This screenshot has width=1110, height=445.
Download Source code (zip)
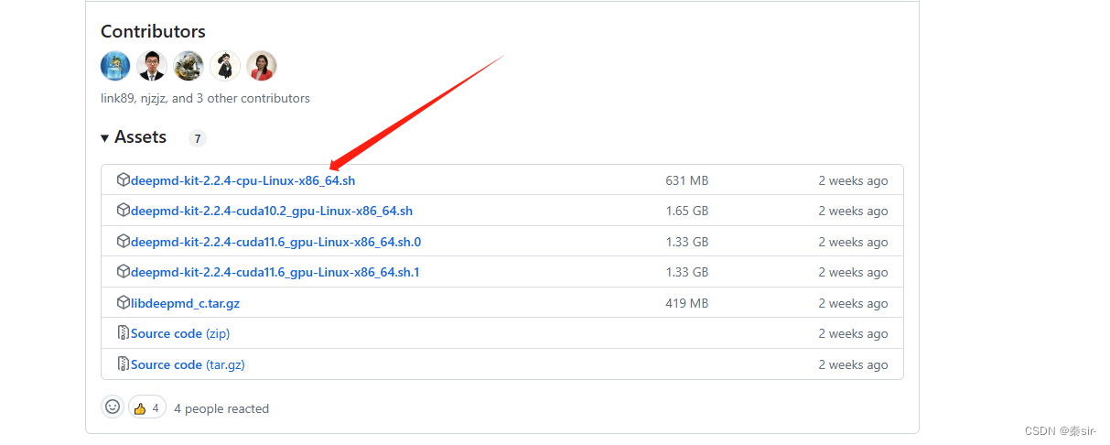[180, 333]
